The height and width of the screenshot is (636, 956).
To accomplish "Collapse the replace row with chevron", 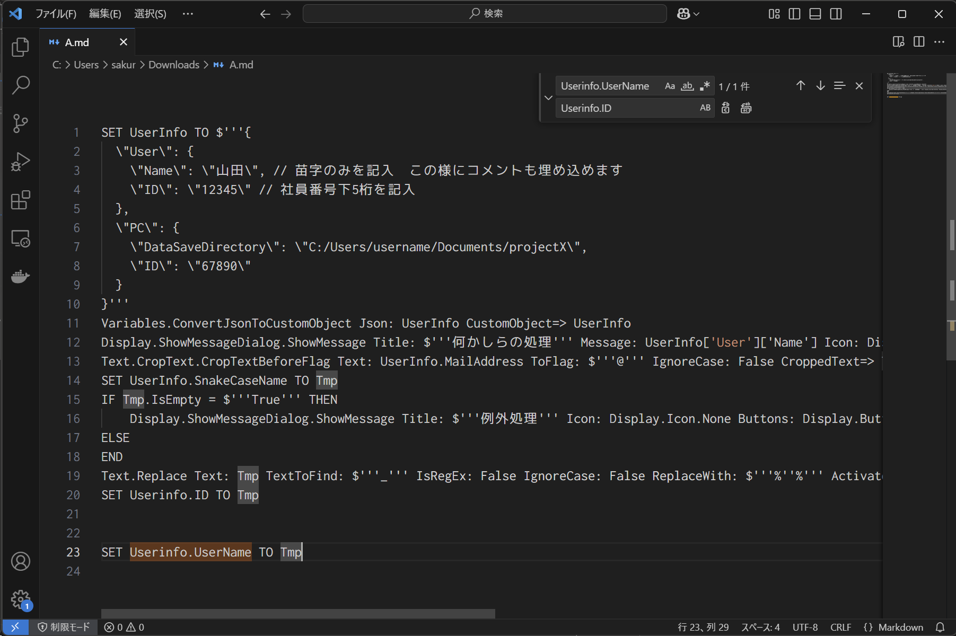I will (x=549, y=98).
